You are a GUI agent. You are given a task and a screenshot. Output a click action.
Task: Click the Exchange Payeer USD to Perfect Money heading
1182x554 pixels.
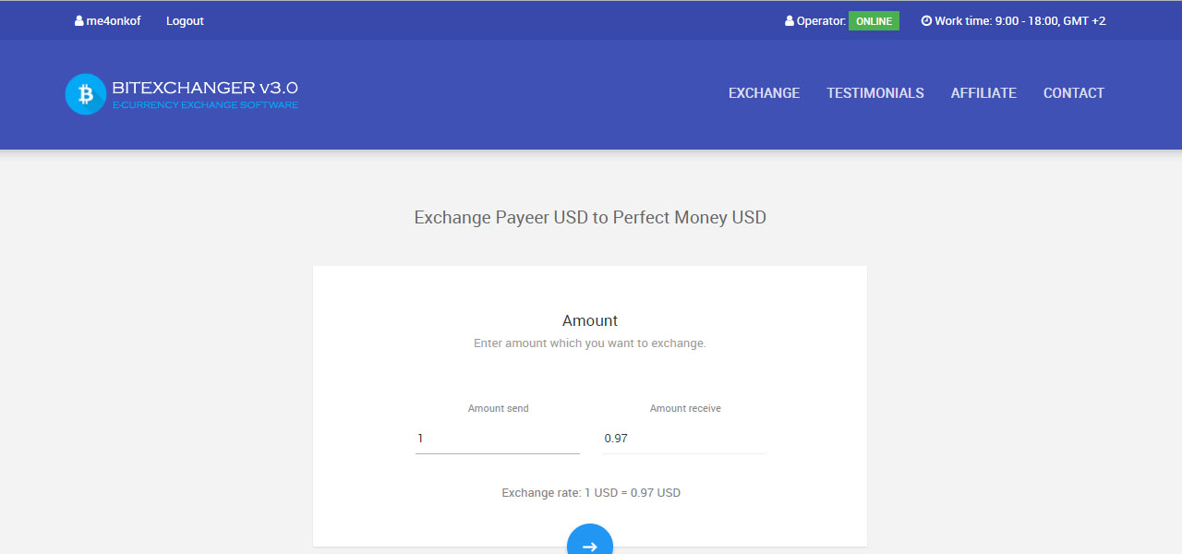[590, 218]
